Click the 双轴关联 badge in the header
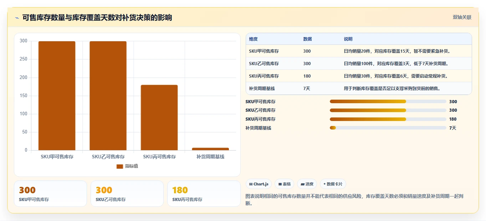This screenshot has width=486, height=221. point(462,17)
